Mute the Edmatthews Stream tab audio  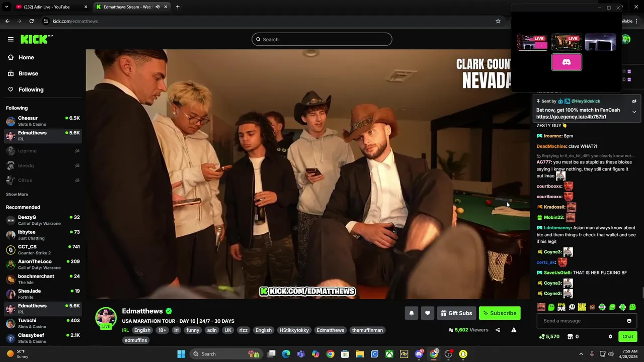pyautogui.click(x=157, y=7)
